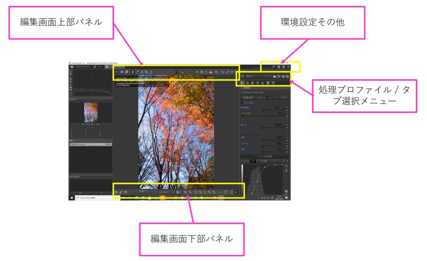Select the first history entry row
The width and height of the screenshot is (427, 261).
pos(91,145)
